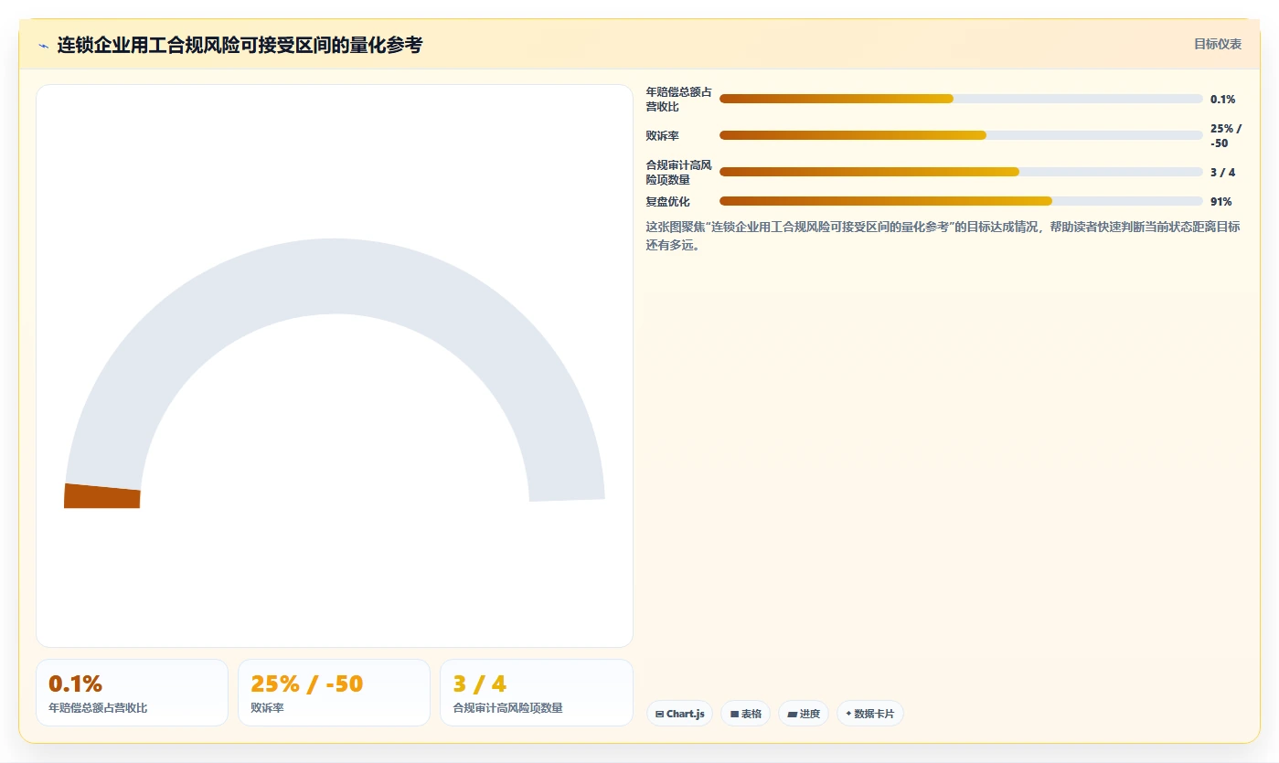Click the 进度 tag chip
1279x763 pixels.
(804, 714)
